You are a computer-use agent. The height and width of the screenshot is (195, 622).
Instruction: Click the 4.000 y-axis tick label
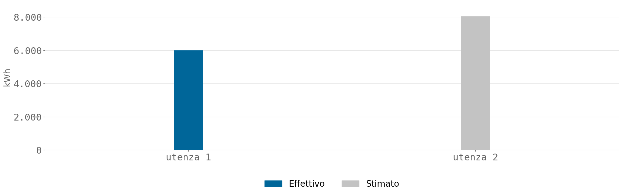pyautogui.click(x=27, y=84)
